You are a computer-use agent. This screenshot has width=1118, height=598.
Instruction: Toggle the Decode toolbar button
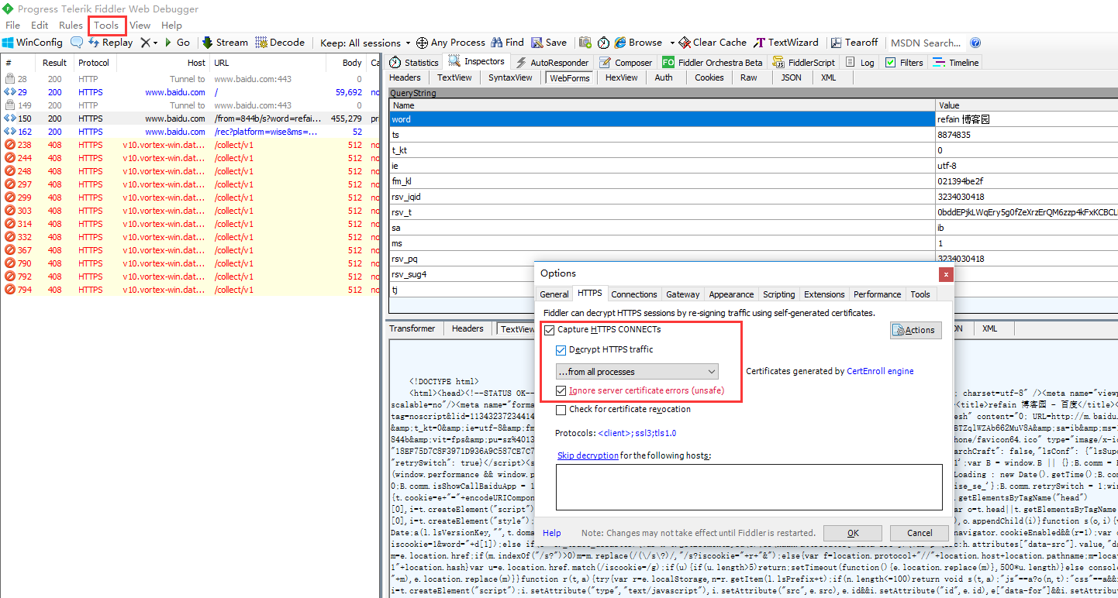[x=280, y=43]
